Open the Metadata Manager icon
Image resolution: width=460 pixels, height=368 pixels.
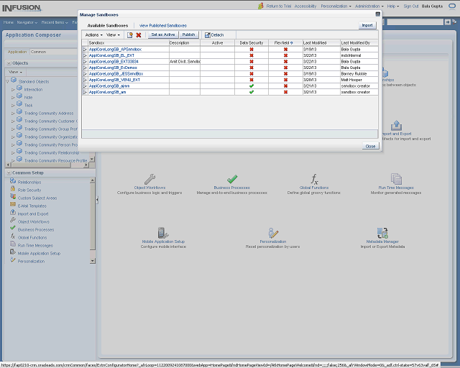pyautogui.click(x=382, y=232)
